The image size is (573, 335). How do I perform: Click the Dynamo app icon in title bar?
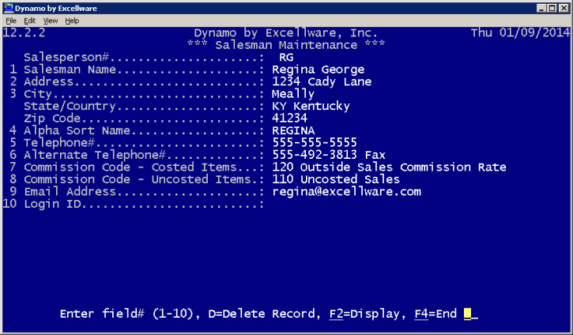[x=9, y=8]
